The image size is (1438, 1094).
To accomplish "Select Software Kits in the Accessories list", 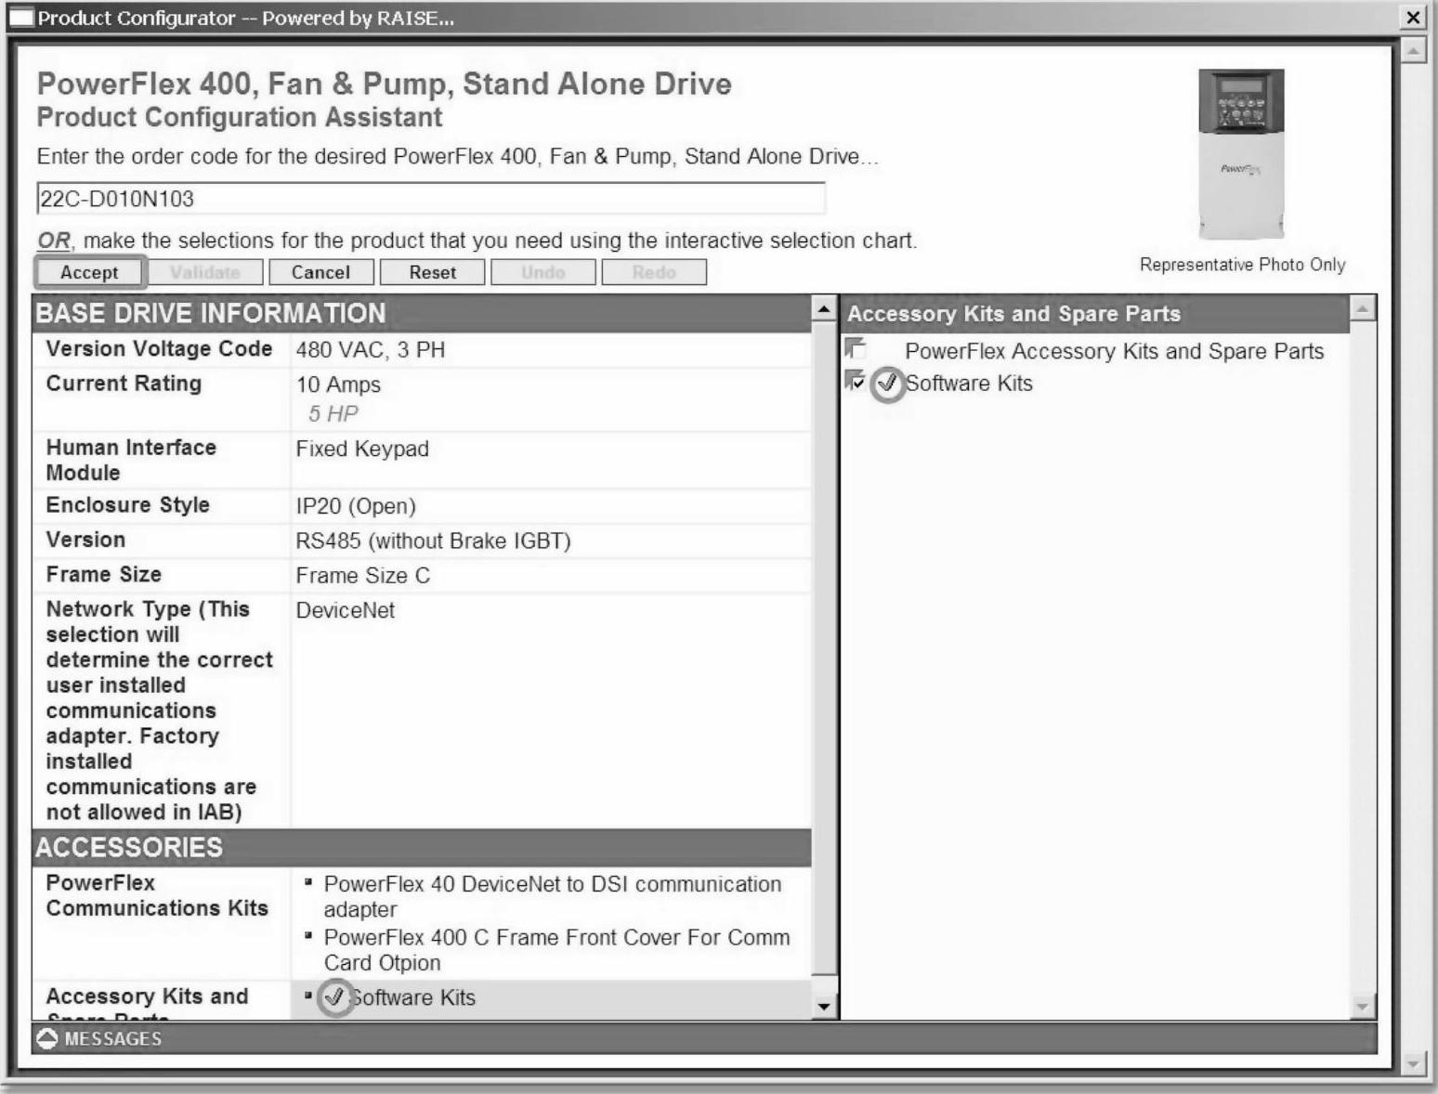I will click(412, 998).
